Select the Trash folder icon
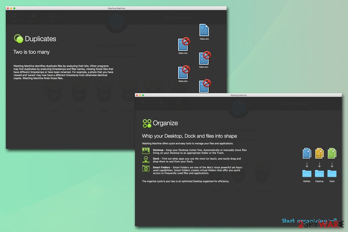The image size is (348, 232). (x=332, y=173)
